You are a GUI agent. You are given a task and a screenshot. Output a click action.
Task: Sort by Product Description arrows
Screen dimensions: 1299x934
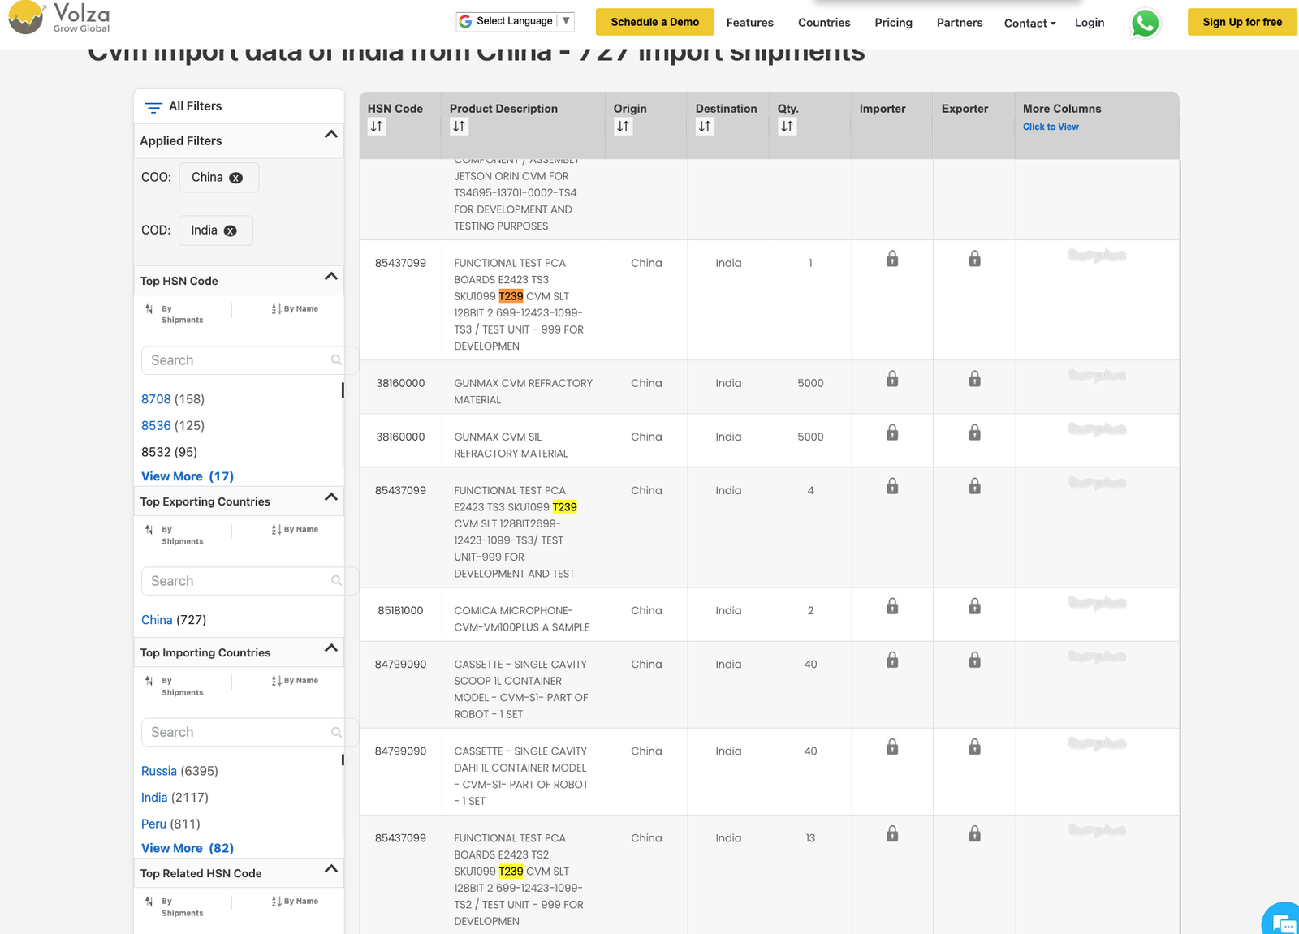click(459, 127)
